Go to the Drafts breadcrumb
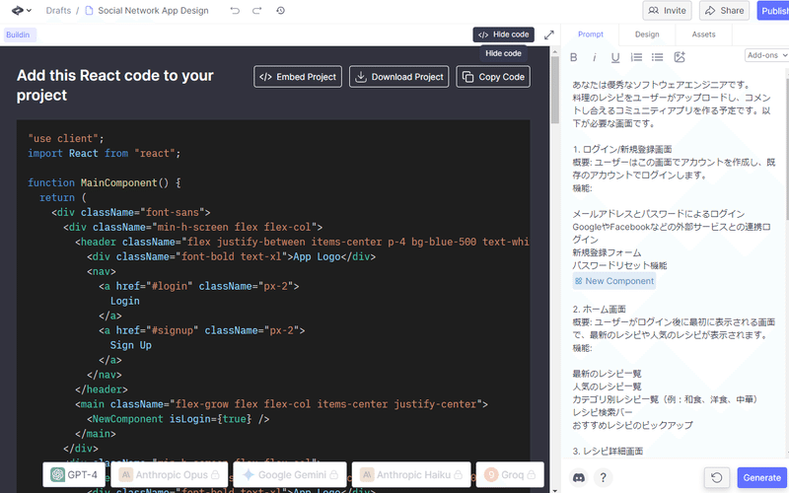This screenshot has width=789, height=493. 58,11
